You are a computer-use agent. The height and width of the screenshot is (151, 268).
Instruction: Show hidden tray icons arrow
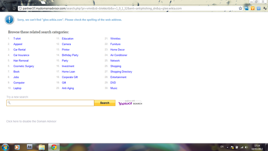tap(227, 147)
